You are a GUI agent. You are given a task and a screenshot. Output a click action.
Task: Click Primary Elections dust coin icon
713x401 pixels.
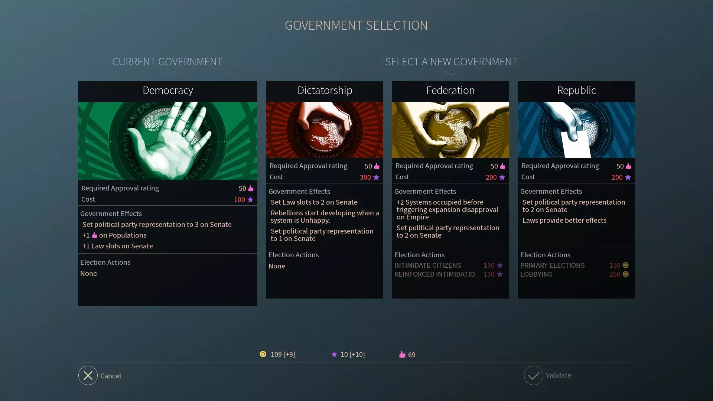point(625,265)
